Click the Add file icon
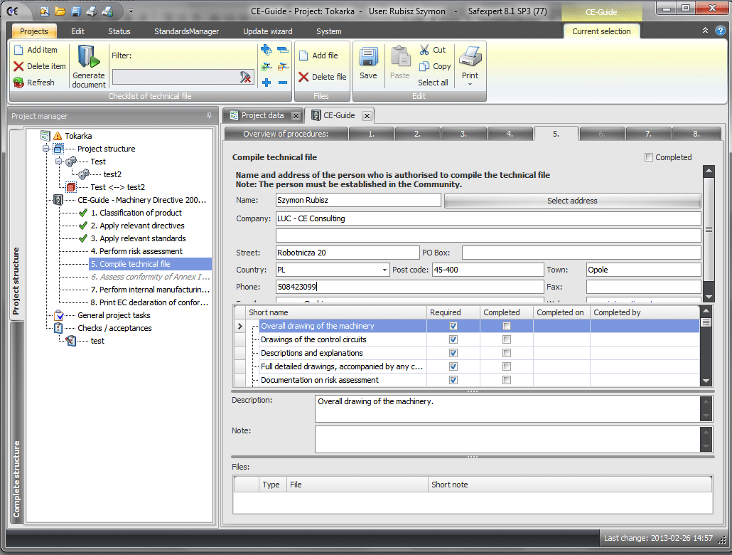 tap(303, 55)
